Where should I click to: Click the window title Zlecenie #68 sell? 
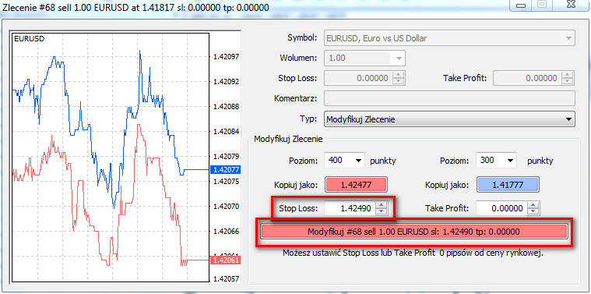tap(135, 7)
